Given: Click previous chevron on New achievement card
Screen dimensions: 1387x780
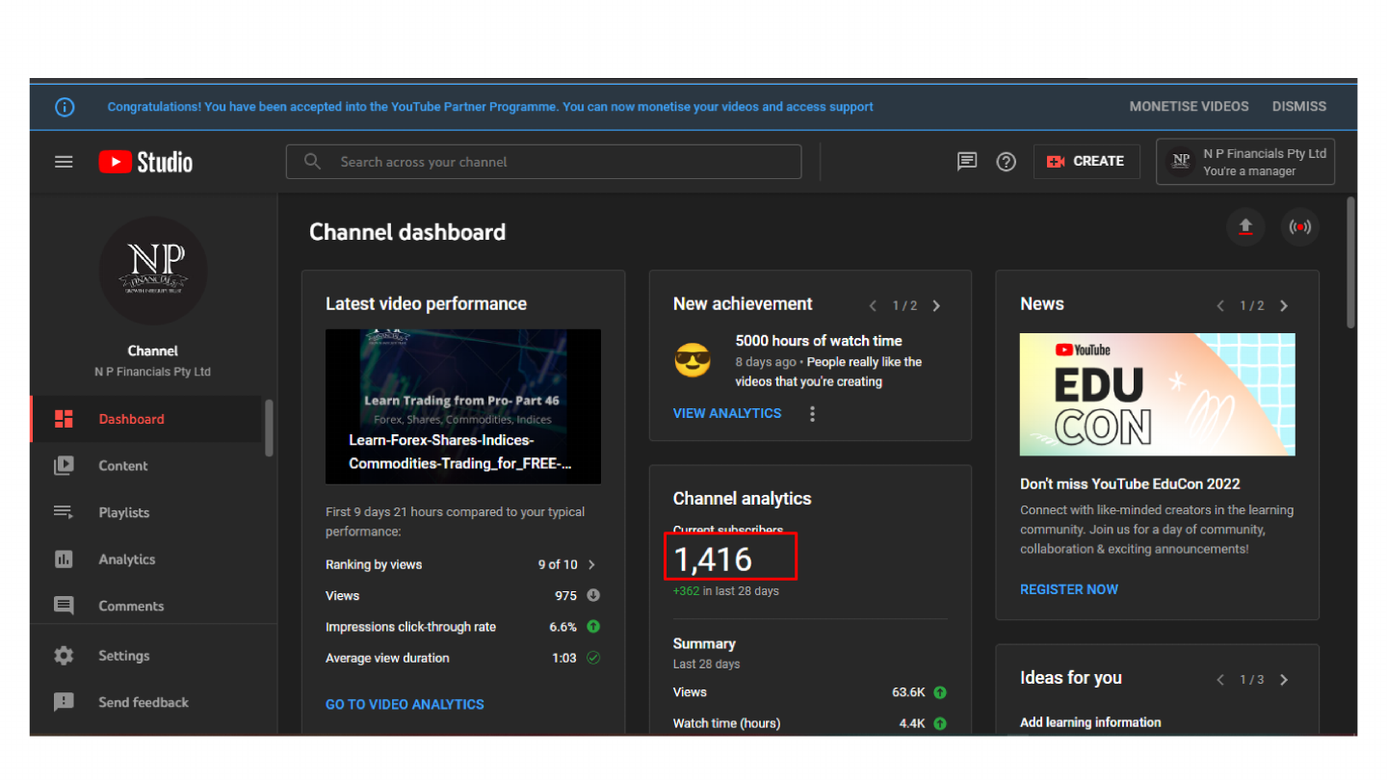Looking at the screenshot, I should pos(873,304).
